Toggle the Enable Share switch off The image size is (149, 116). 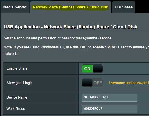tap(92, 68)
